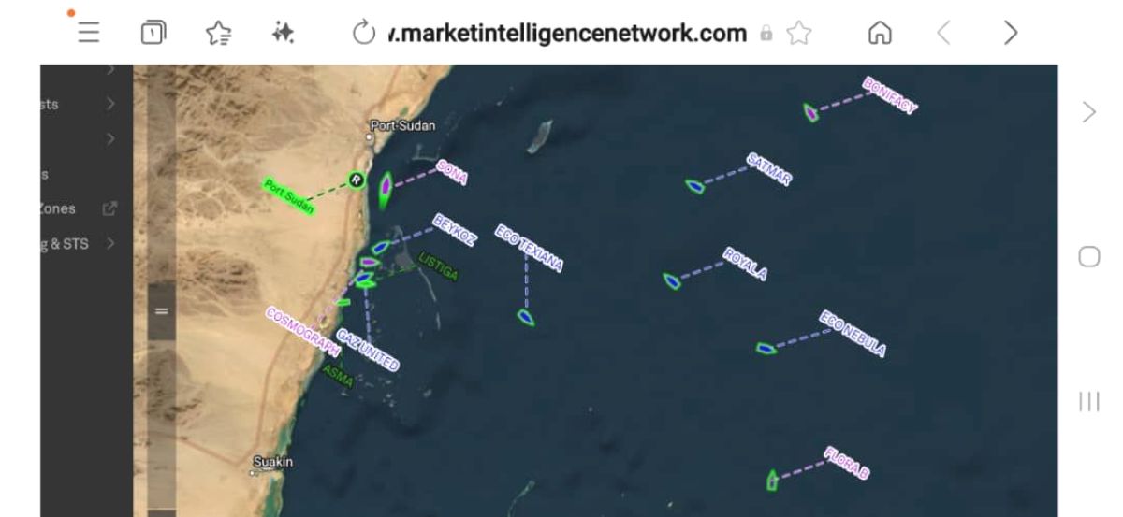Click the green Port Sudan label
The height and width of the screenshot is (517, 1123).
coord(288,196)
